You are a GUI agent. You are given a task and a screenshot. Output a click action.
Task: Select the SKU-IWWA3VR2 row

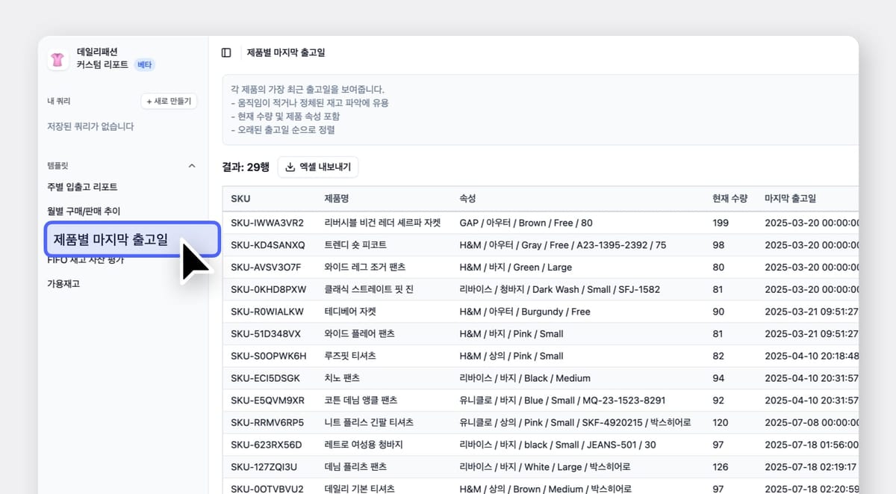point(448,222)
